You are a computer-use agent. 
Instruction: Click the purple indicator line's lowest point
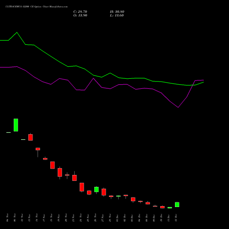178,107
